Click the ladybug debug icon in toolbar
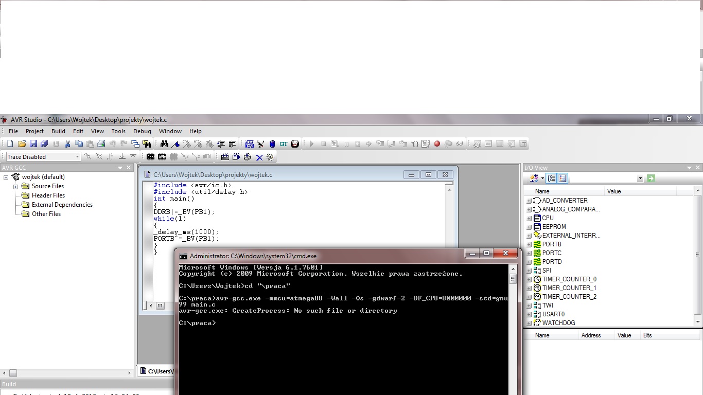Image resolution: width=703 pixels, height=395 pixels. [294, 144]
